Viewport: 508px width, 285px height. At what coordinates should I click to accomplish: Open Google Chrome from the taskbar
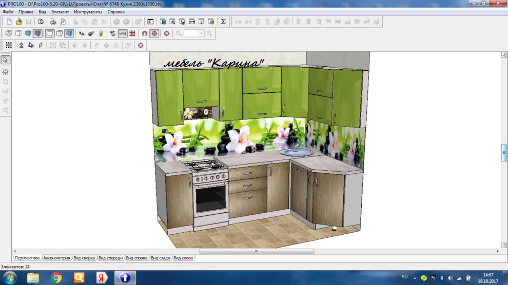click(56, 278)
